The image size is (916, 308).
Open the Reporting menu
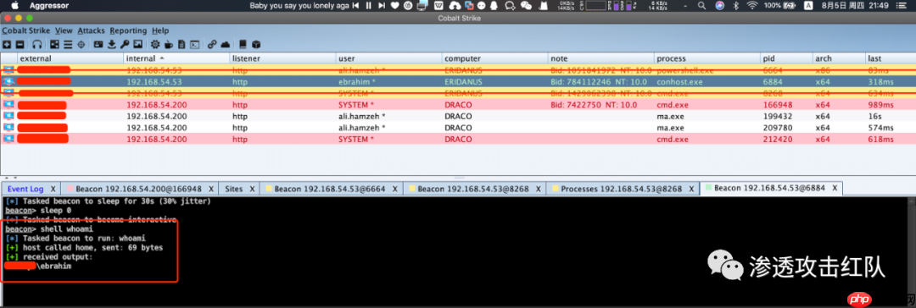(129, 30)
